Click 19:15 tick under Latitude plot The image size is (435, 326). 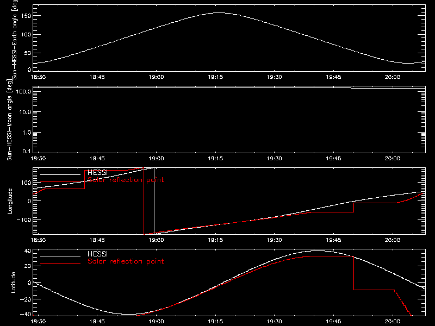click(x=215, y=321)
